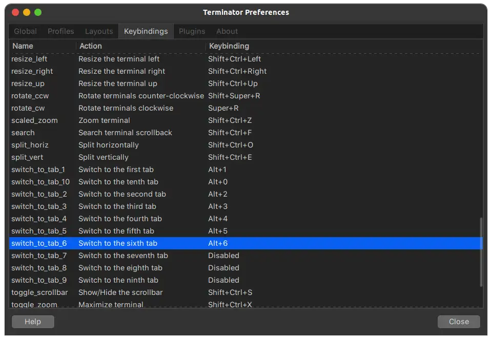Click the vertical scrollbar thumb
This screenshot has height=340, width=492.
point(481,252)
